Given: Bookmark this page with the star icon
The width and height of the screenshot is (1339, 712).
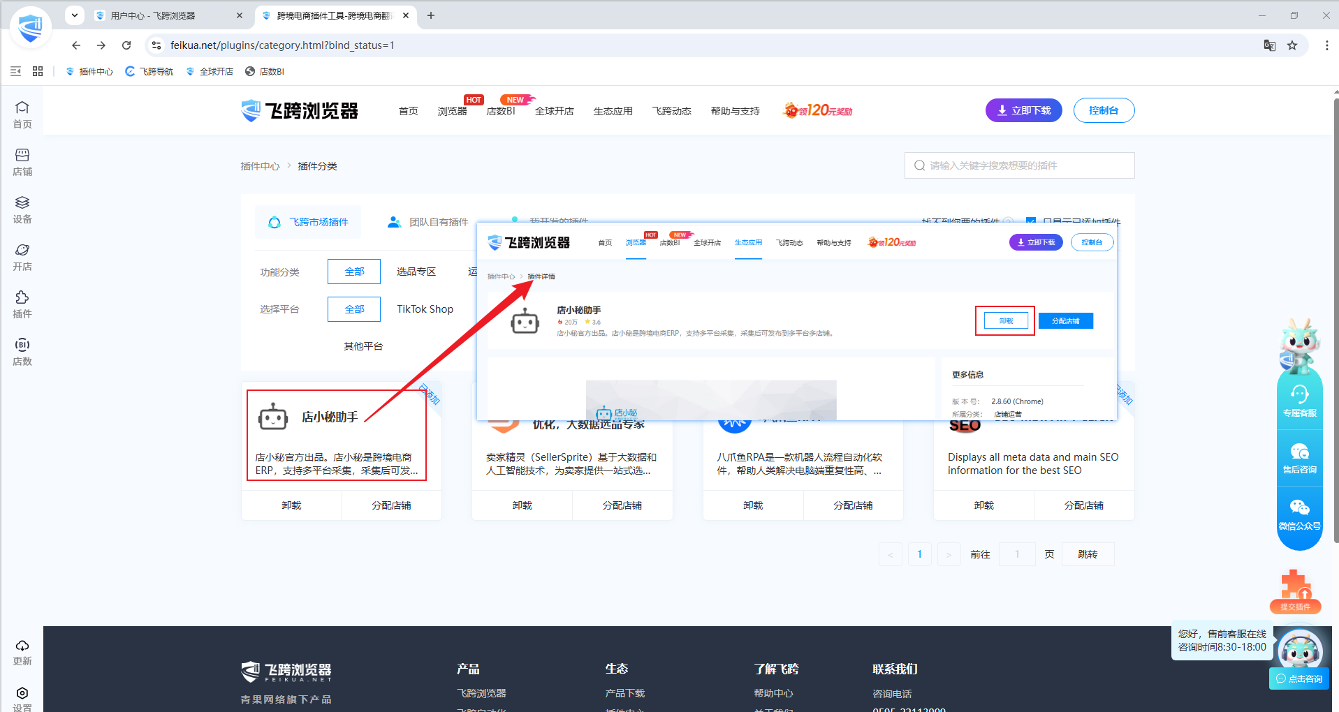Looking at the screenshot, I should click(1292, 45).
